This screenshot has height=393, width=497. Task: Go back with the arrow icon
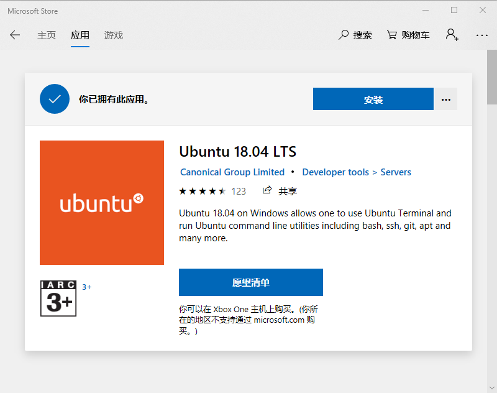15,35
